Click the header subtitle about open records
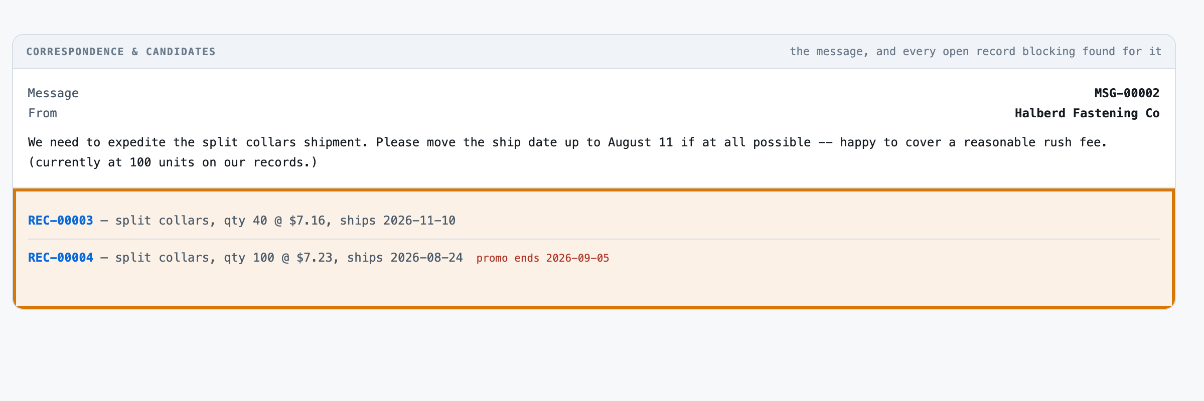Viewport: 1204px width, 401px height. 976,52
